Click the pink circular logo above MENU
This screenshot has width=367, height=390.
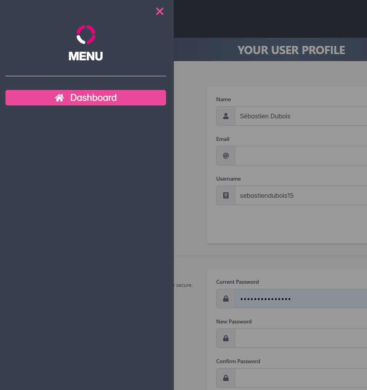(x=86, y=35)
